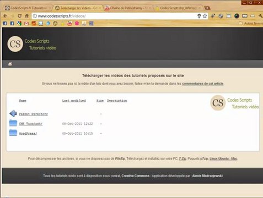Image resolution: width=263 pixels, height=198 pixels.
Task: Open a new tab with the new tab button
Action: click(x=207, y=8)
